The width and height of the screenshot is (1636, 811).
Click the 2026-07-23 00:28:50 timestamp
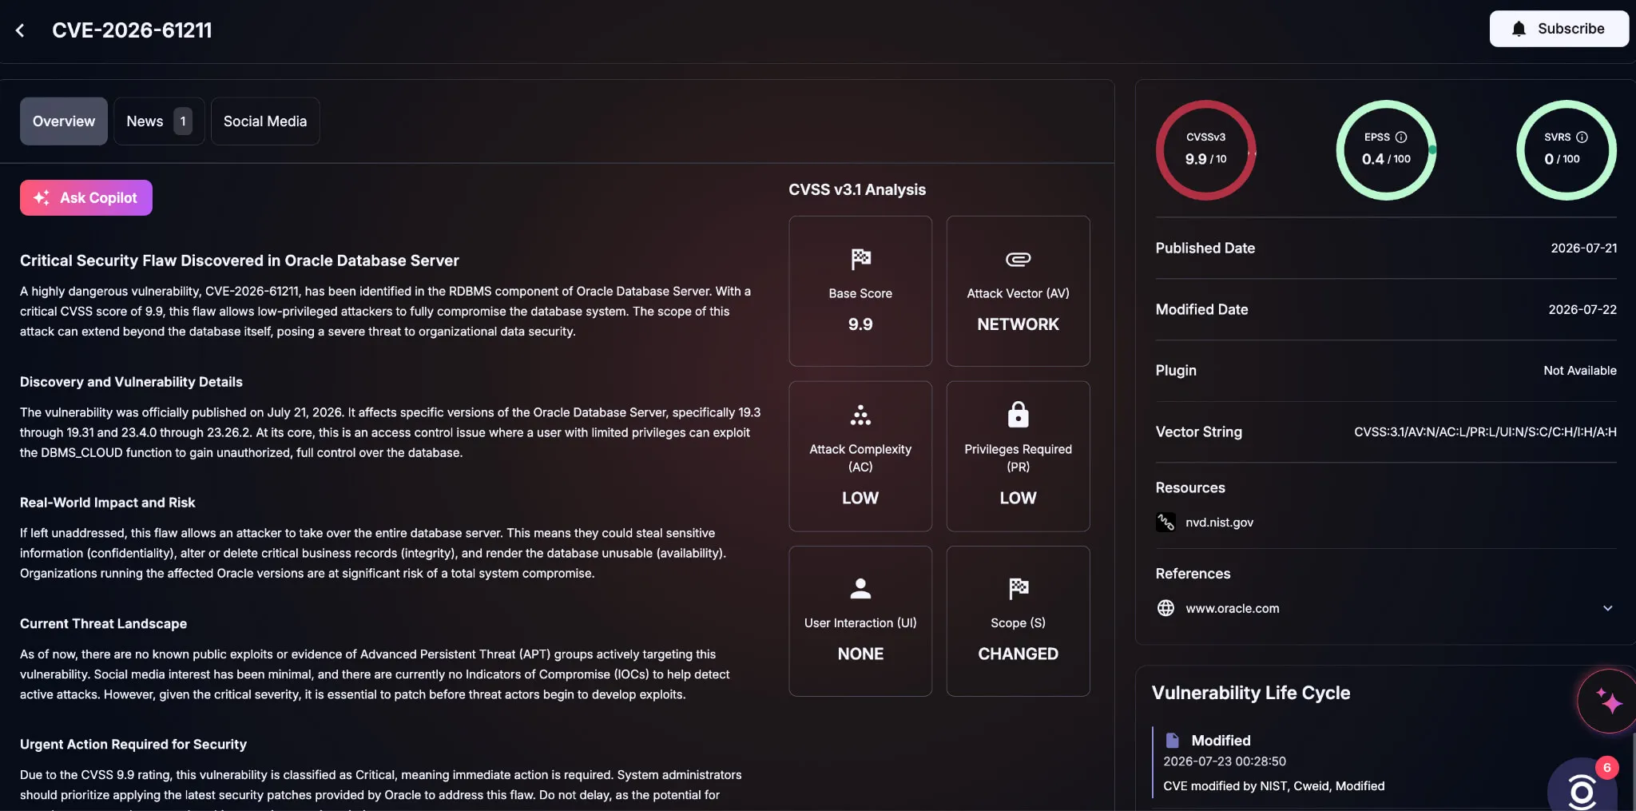[x=1224, y=761]
